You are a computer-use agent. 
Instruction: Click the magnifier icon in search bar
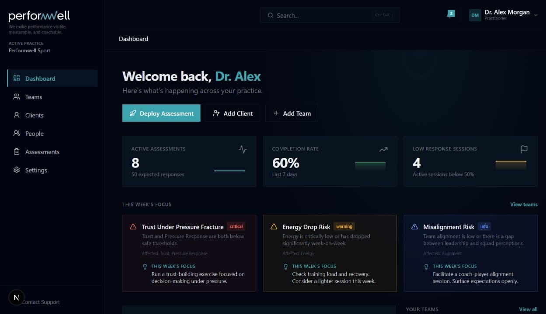pos(271,15)
